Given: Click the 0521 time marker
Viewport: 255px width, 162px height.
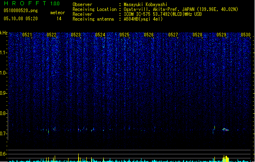Looking at the screenshot, I should tap(27, 35).
